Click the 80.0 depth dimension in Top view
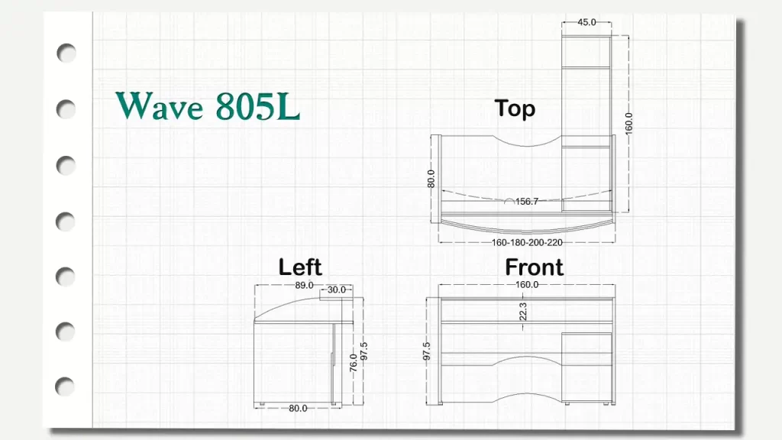This screenshot has width=782, height=440. click(x=431, y=179)
